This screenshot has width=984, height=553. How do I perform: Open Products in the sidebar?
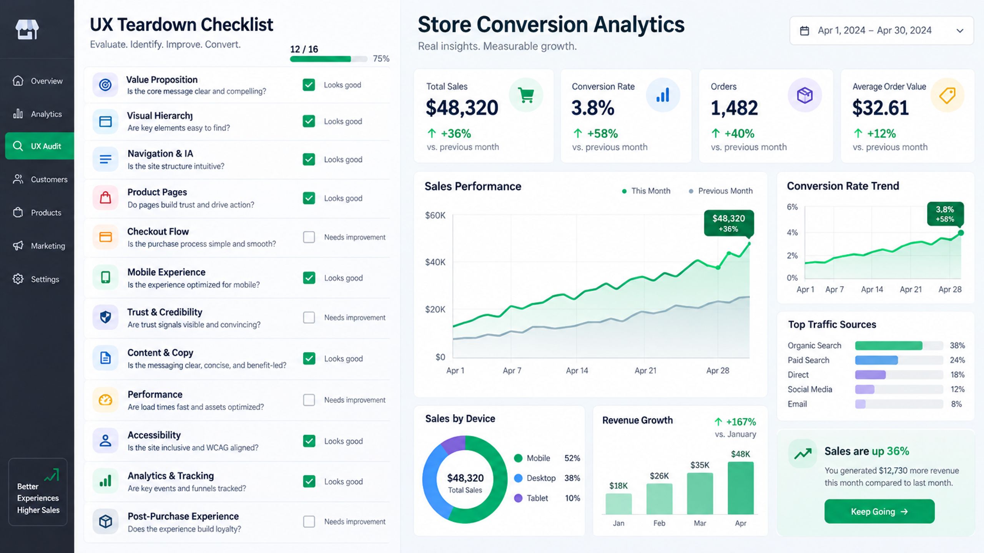[38, 212]
